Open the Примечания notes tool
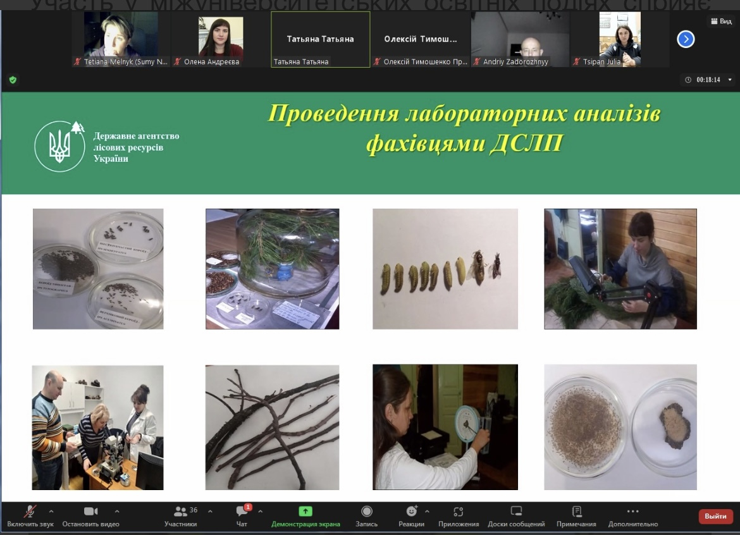740x535 pixels. [x=576, y=512]
